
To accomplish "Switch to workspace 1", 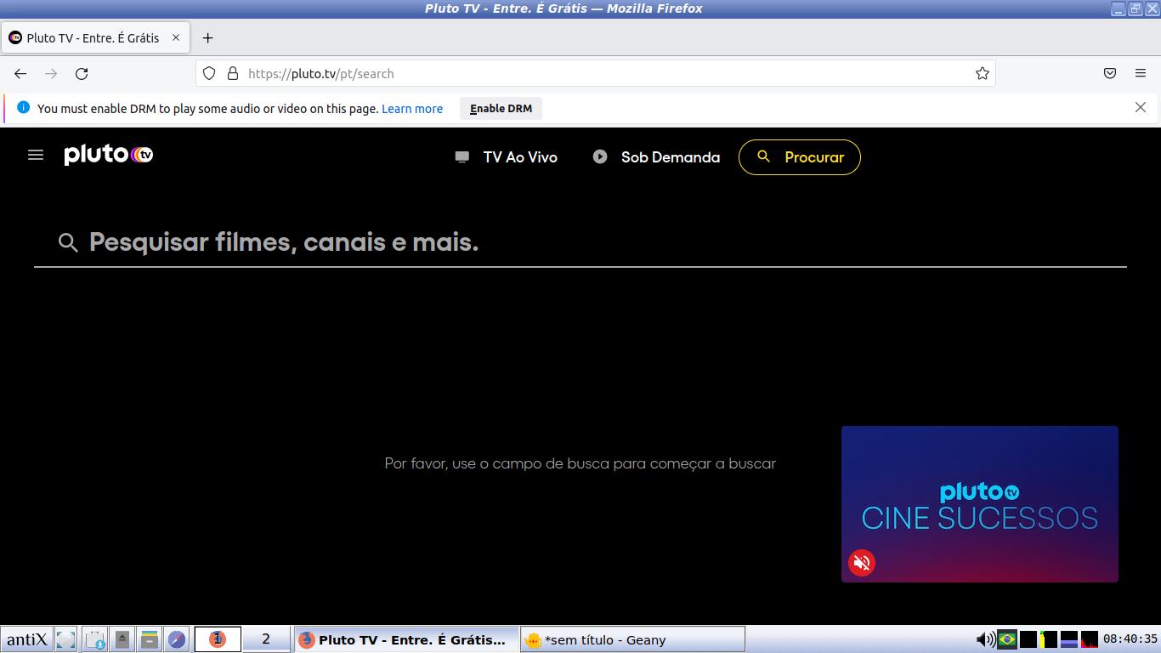I will 218,639.
